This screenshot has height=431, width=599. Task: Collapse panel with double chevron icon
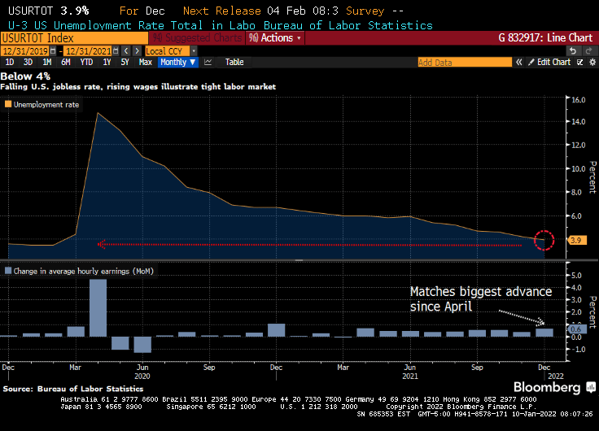tap(518, 62)
